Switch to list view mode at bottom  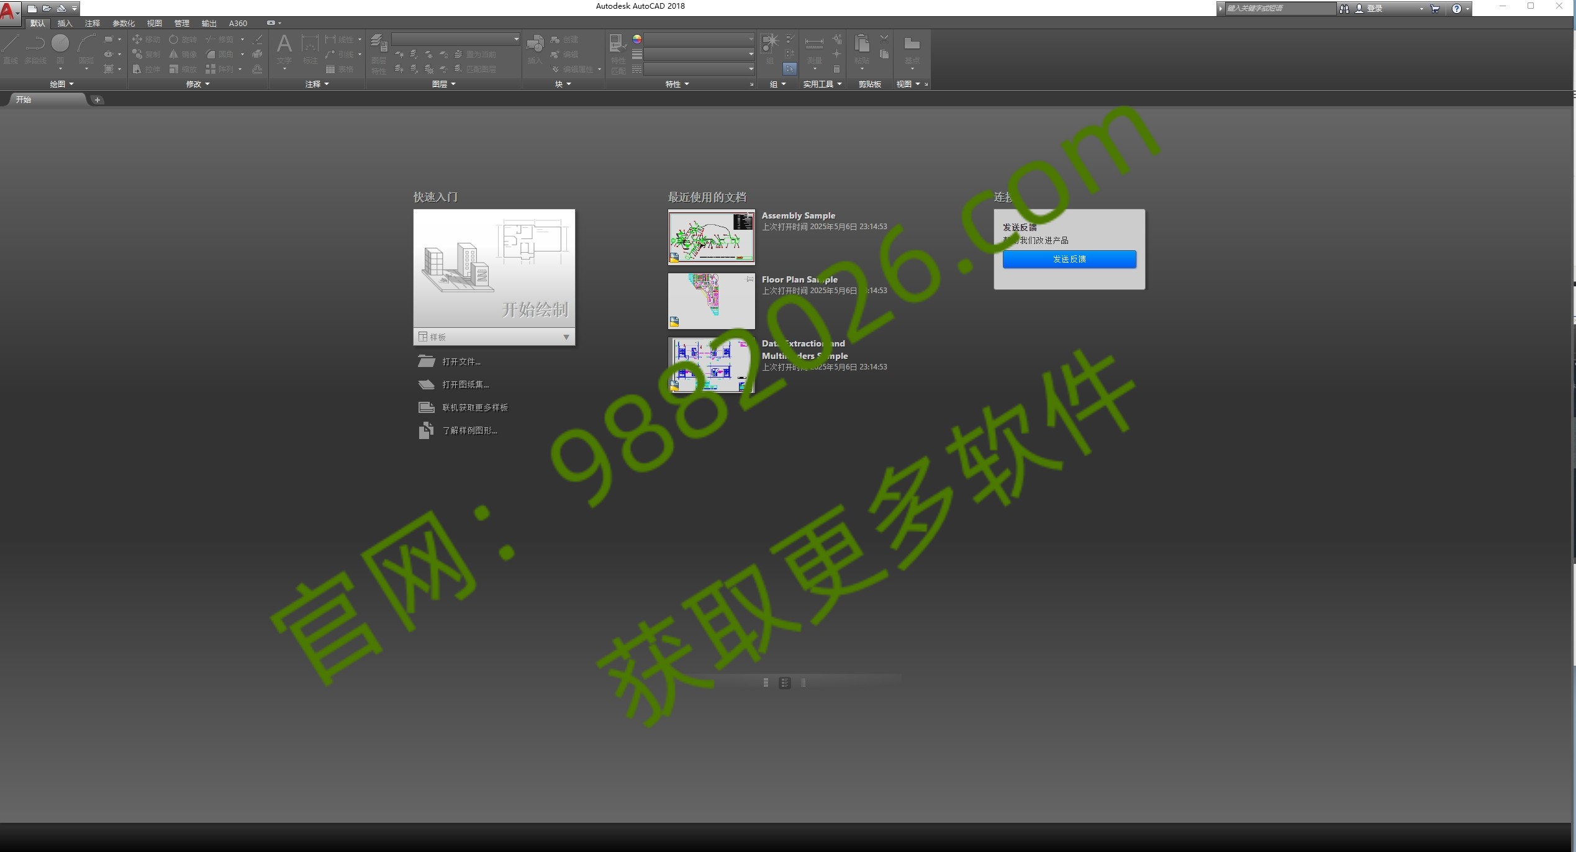click(x=784, y=682)
